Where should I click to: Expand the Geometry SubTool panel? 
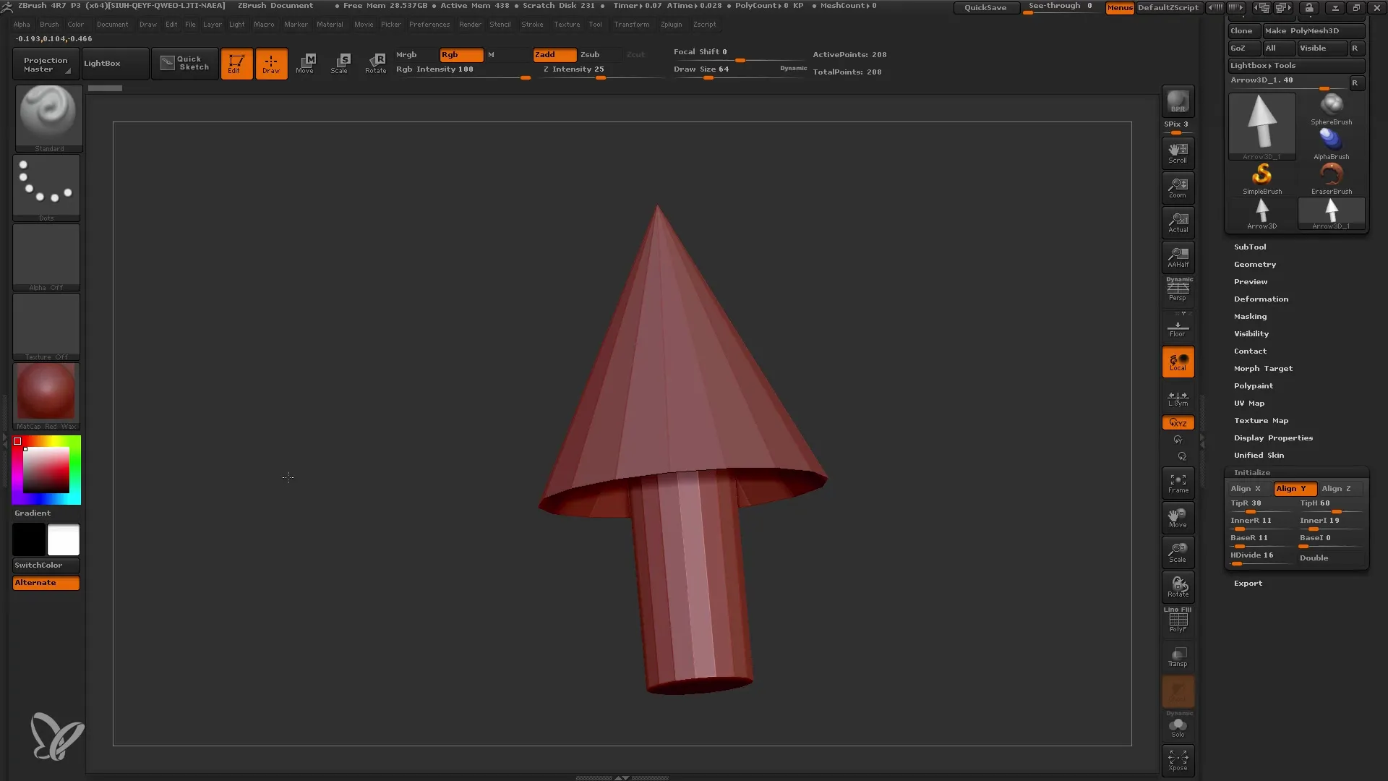coord(1256,264)
